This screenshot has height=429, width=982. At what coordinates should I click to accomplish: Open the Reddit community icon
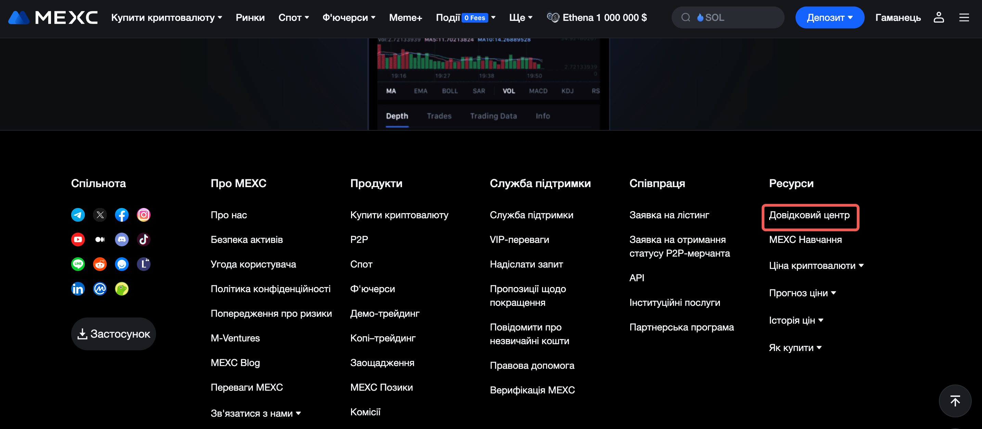[x=100, y=264]
